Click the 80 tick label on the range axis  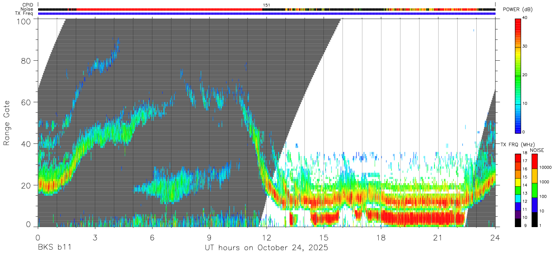[x=26, y=61]
